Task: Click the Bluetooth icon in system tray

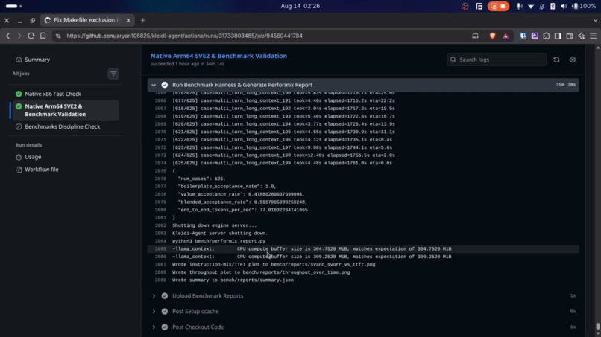Action: tap(553, 6)
